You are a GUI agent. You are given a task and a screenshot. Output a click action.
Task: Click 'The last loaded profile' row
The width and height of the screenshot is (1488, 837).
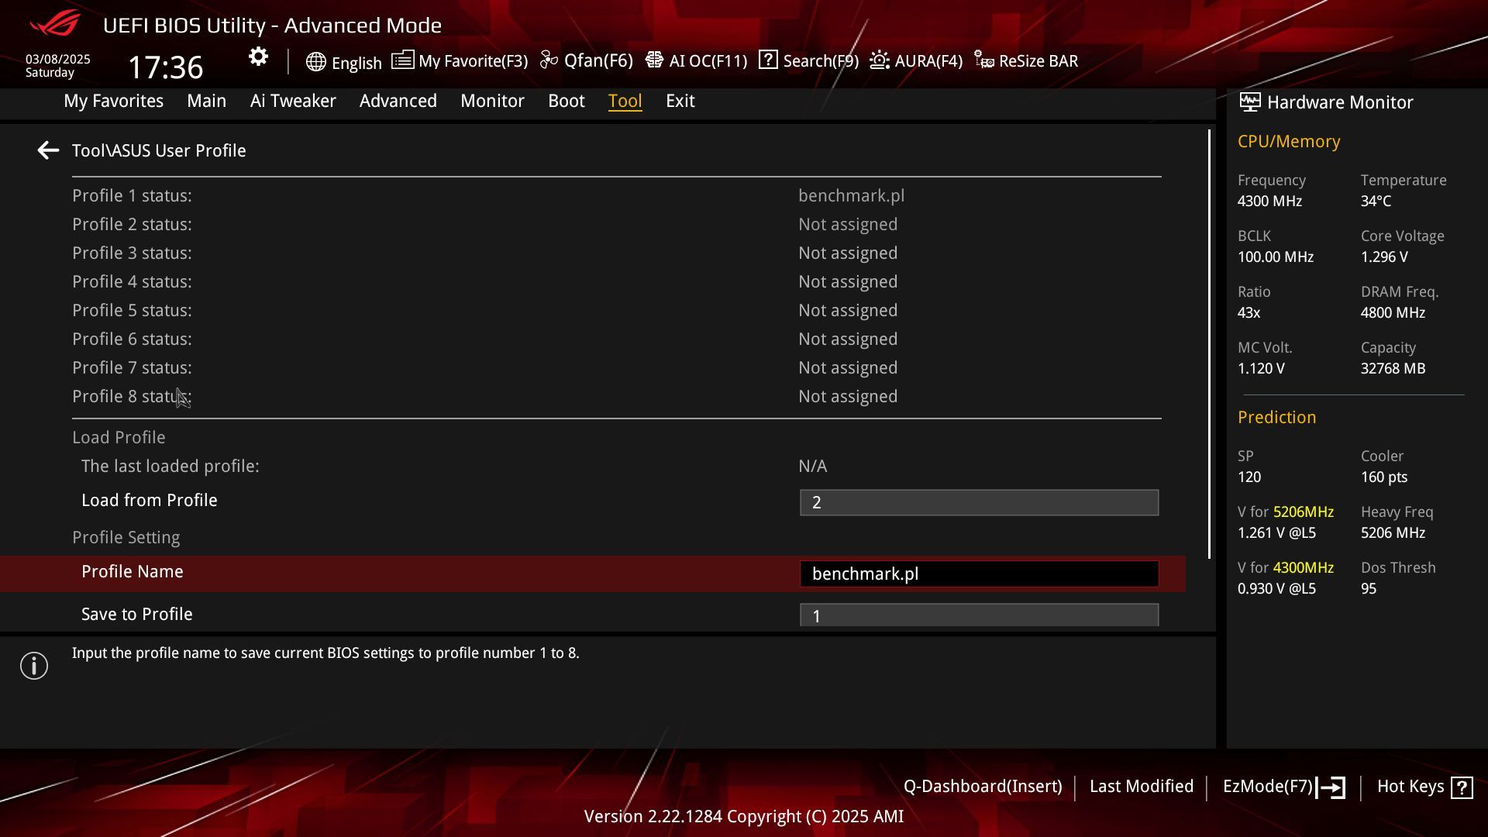[x=616, y=466]
